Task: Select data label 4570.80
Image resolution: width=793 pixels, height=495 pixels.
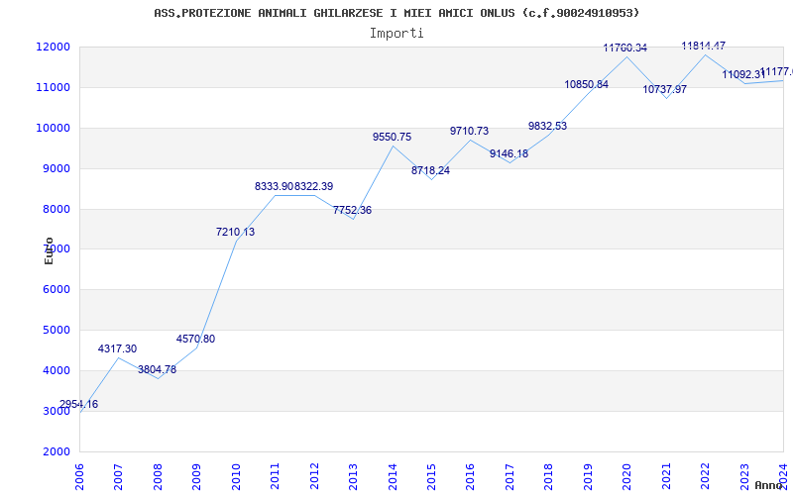Action: 195,339
